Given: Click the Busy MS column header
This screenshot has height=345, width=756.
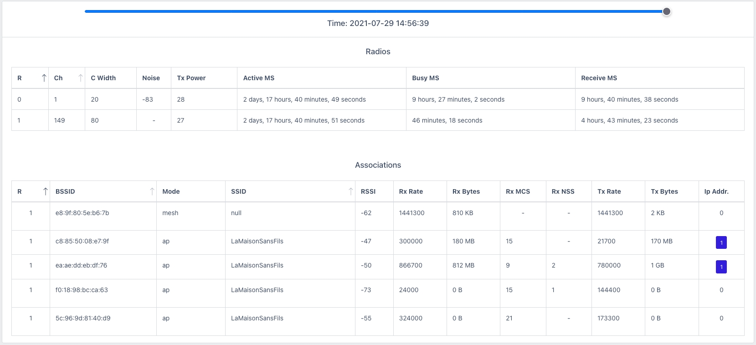Looking at the screenshot, I should (426, 78).
